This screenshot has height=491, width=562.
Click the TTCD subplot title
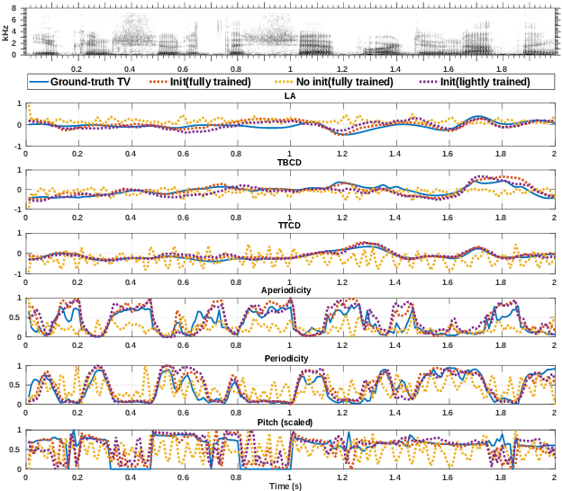pyautogui.click(x=290, y=225)
